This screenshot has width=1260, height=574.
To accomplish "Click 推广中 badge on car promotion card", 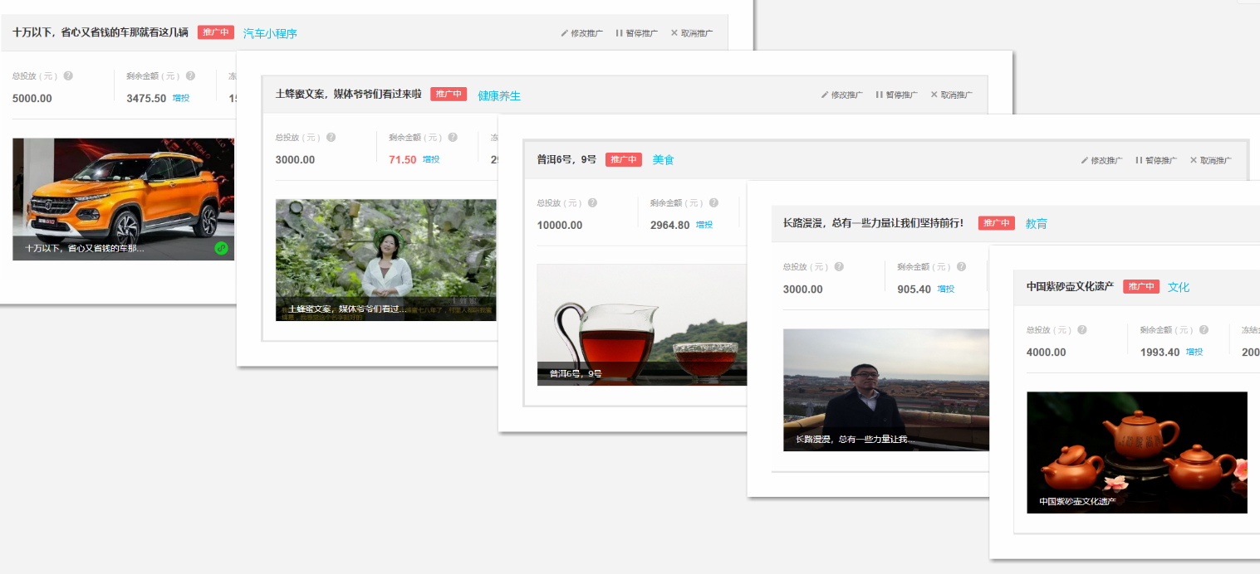I will [x=216, y=32].
